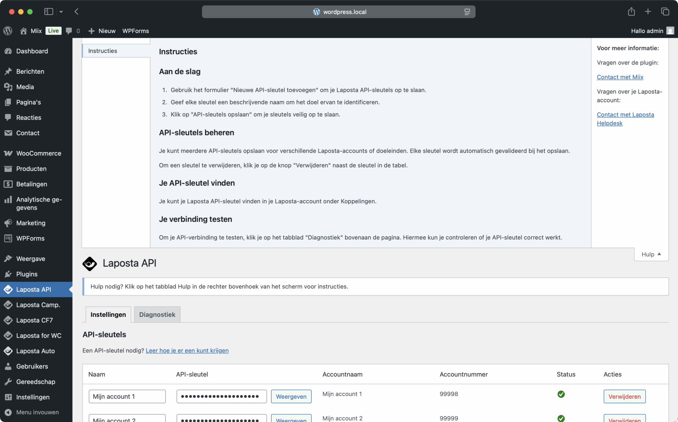Image resolution: width=678 pixels, height=422 pixels.
Task: Open the comments bubble in admin bar
Action: click(69, 31)
